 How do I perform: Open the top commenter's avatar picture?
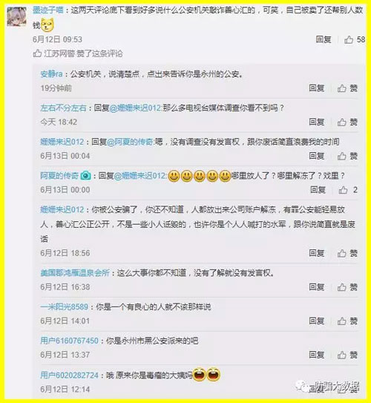point(16,16)
